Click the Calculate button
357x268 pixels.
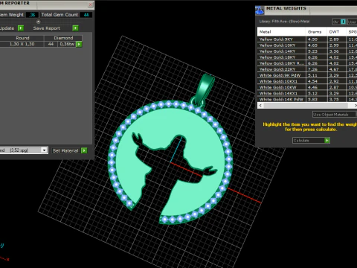coord(311,141)
